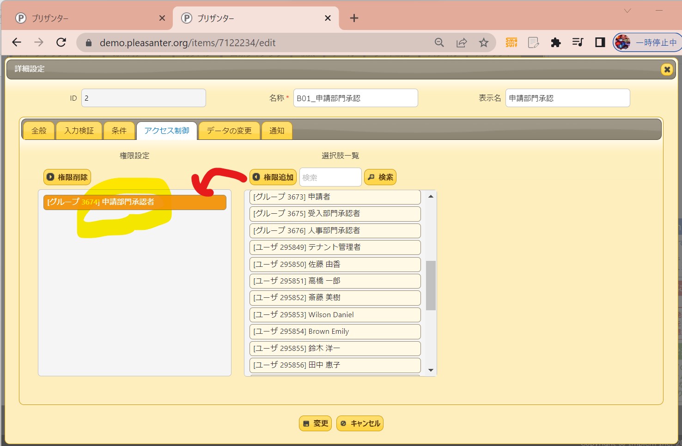The height and width of the screenshot is (446, 682).
Task: Select the アクセス制御 tab
Action: [x=167, y=131]
